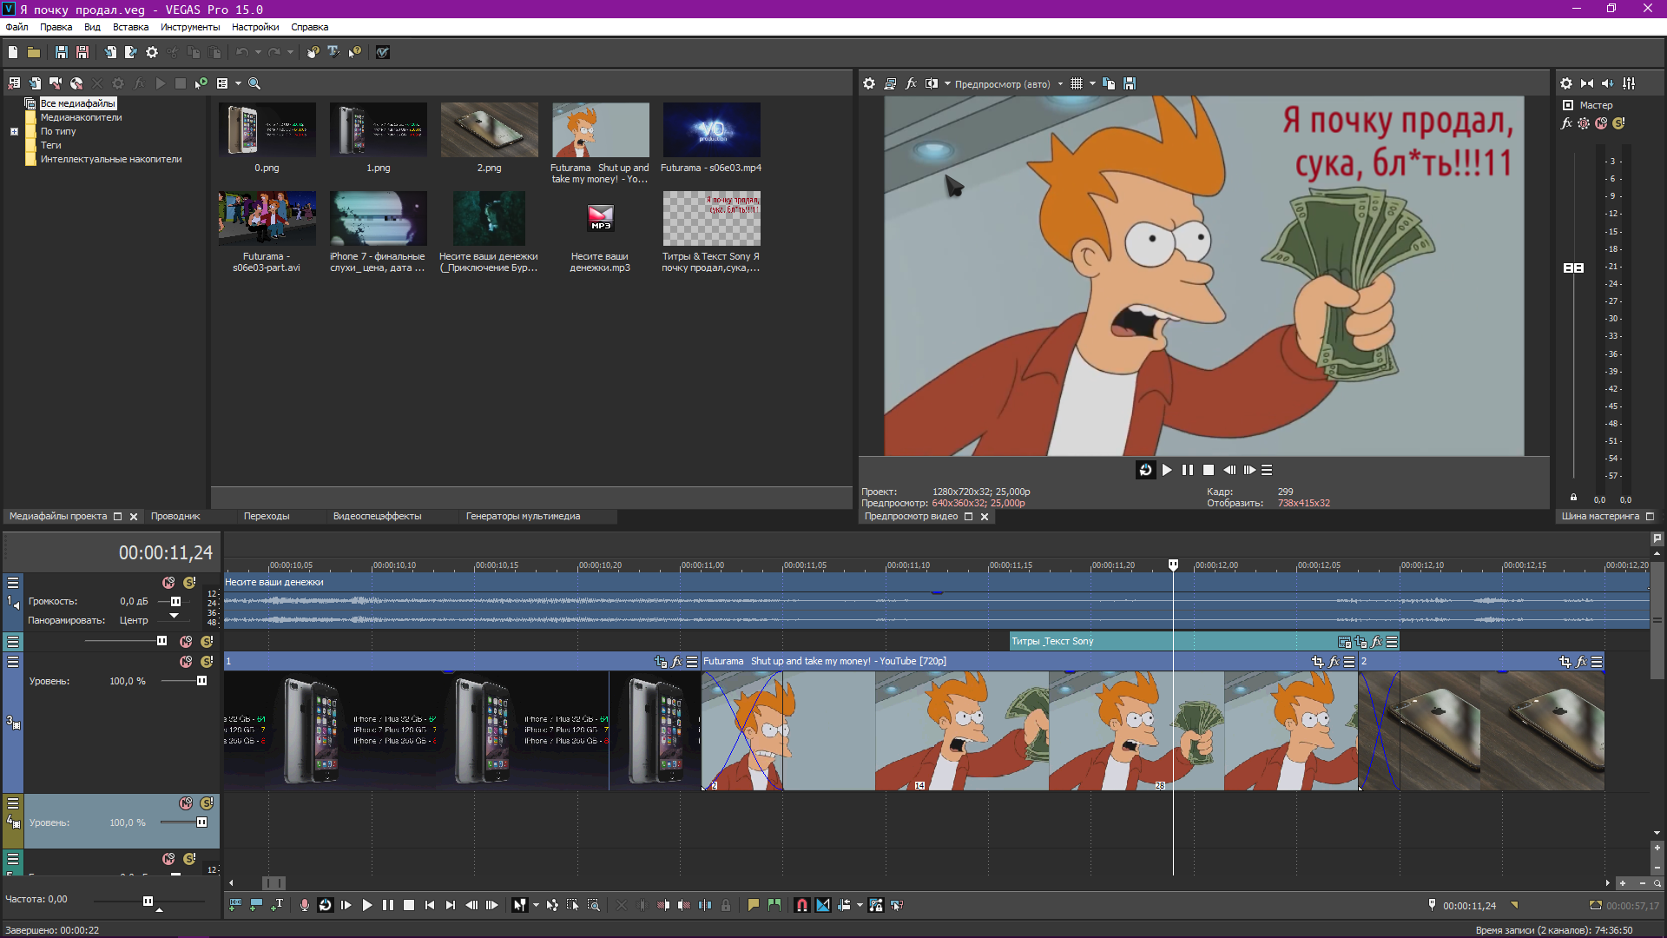
Task: Adjust video track 3 Уровень level slider
Action: [x=201, y=681]
